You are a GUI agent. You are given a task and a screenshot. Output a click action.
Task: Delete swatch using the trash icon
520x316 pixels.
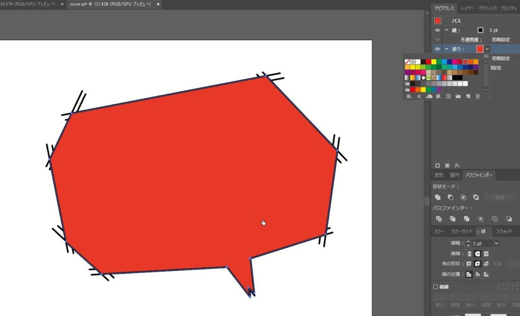tap(477, 96)
